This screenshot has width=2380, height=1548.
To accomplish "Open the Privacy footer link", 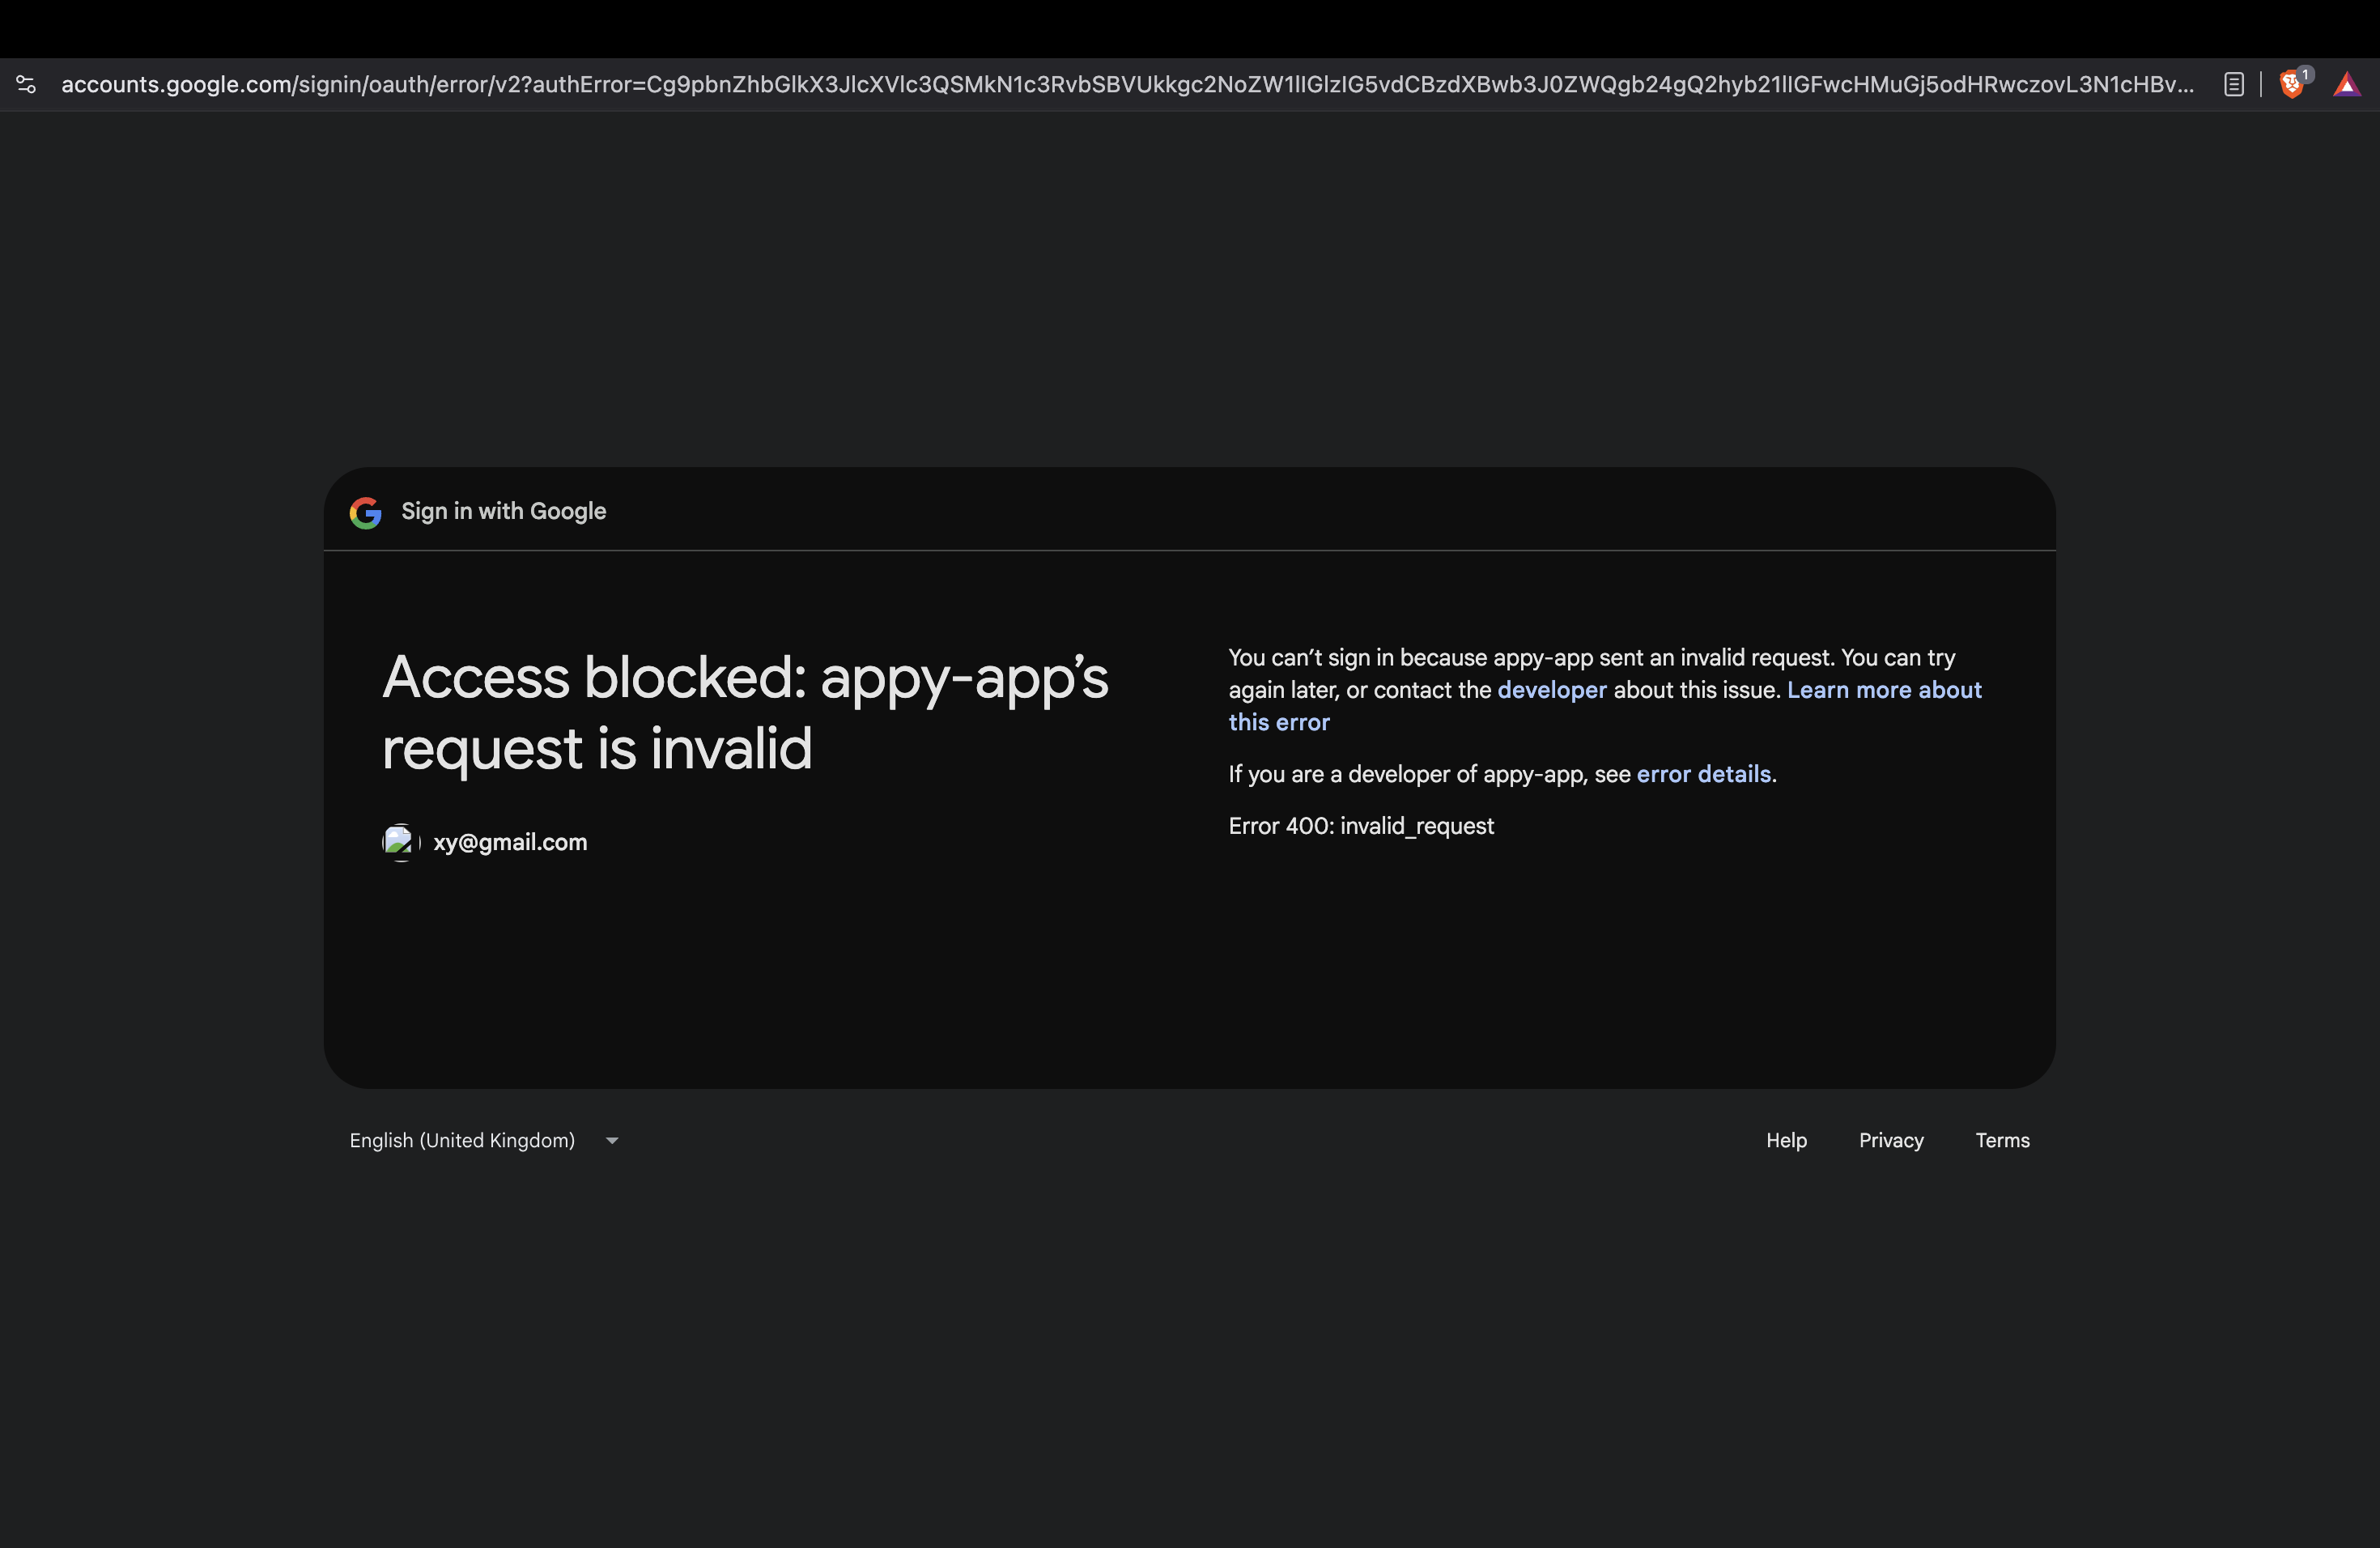I will pos(1890,1141).
